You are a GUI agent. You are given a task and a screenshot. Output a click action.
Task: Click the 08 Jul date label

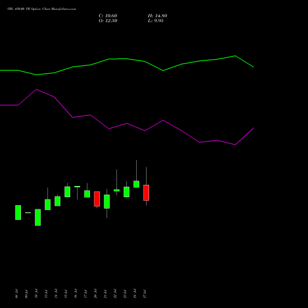click(x=17, y=294)
